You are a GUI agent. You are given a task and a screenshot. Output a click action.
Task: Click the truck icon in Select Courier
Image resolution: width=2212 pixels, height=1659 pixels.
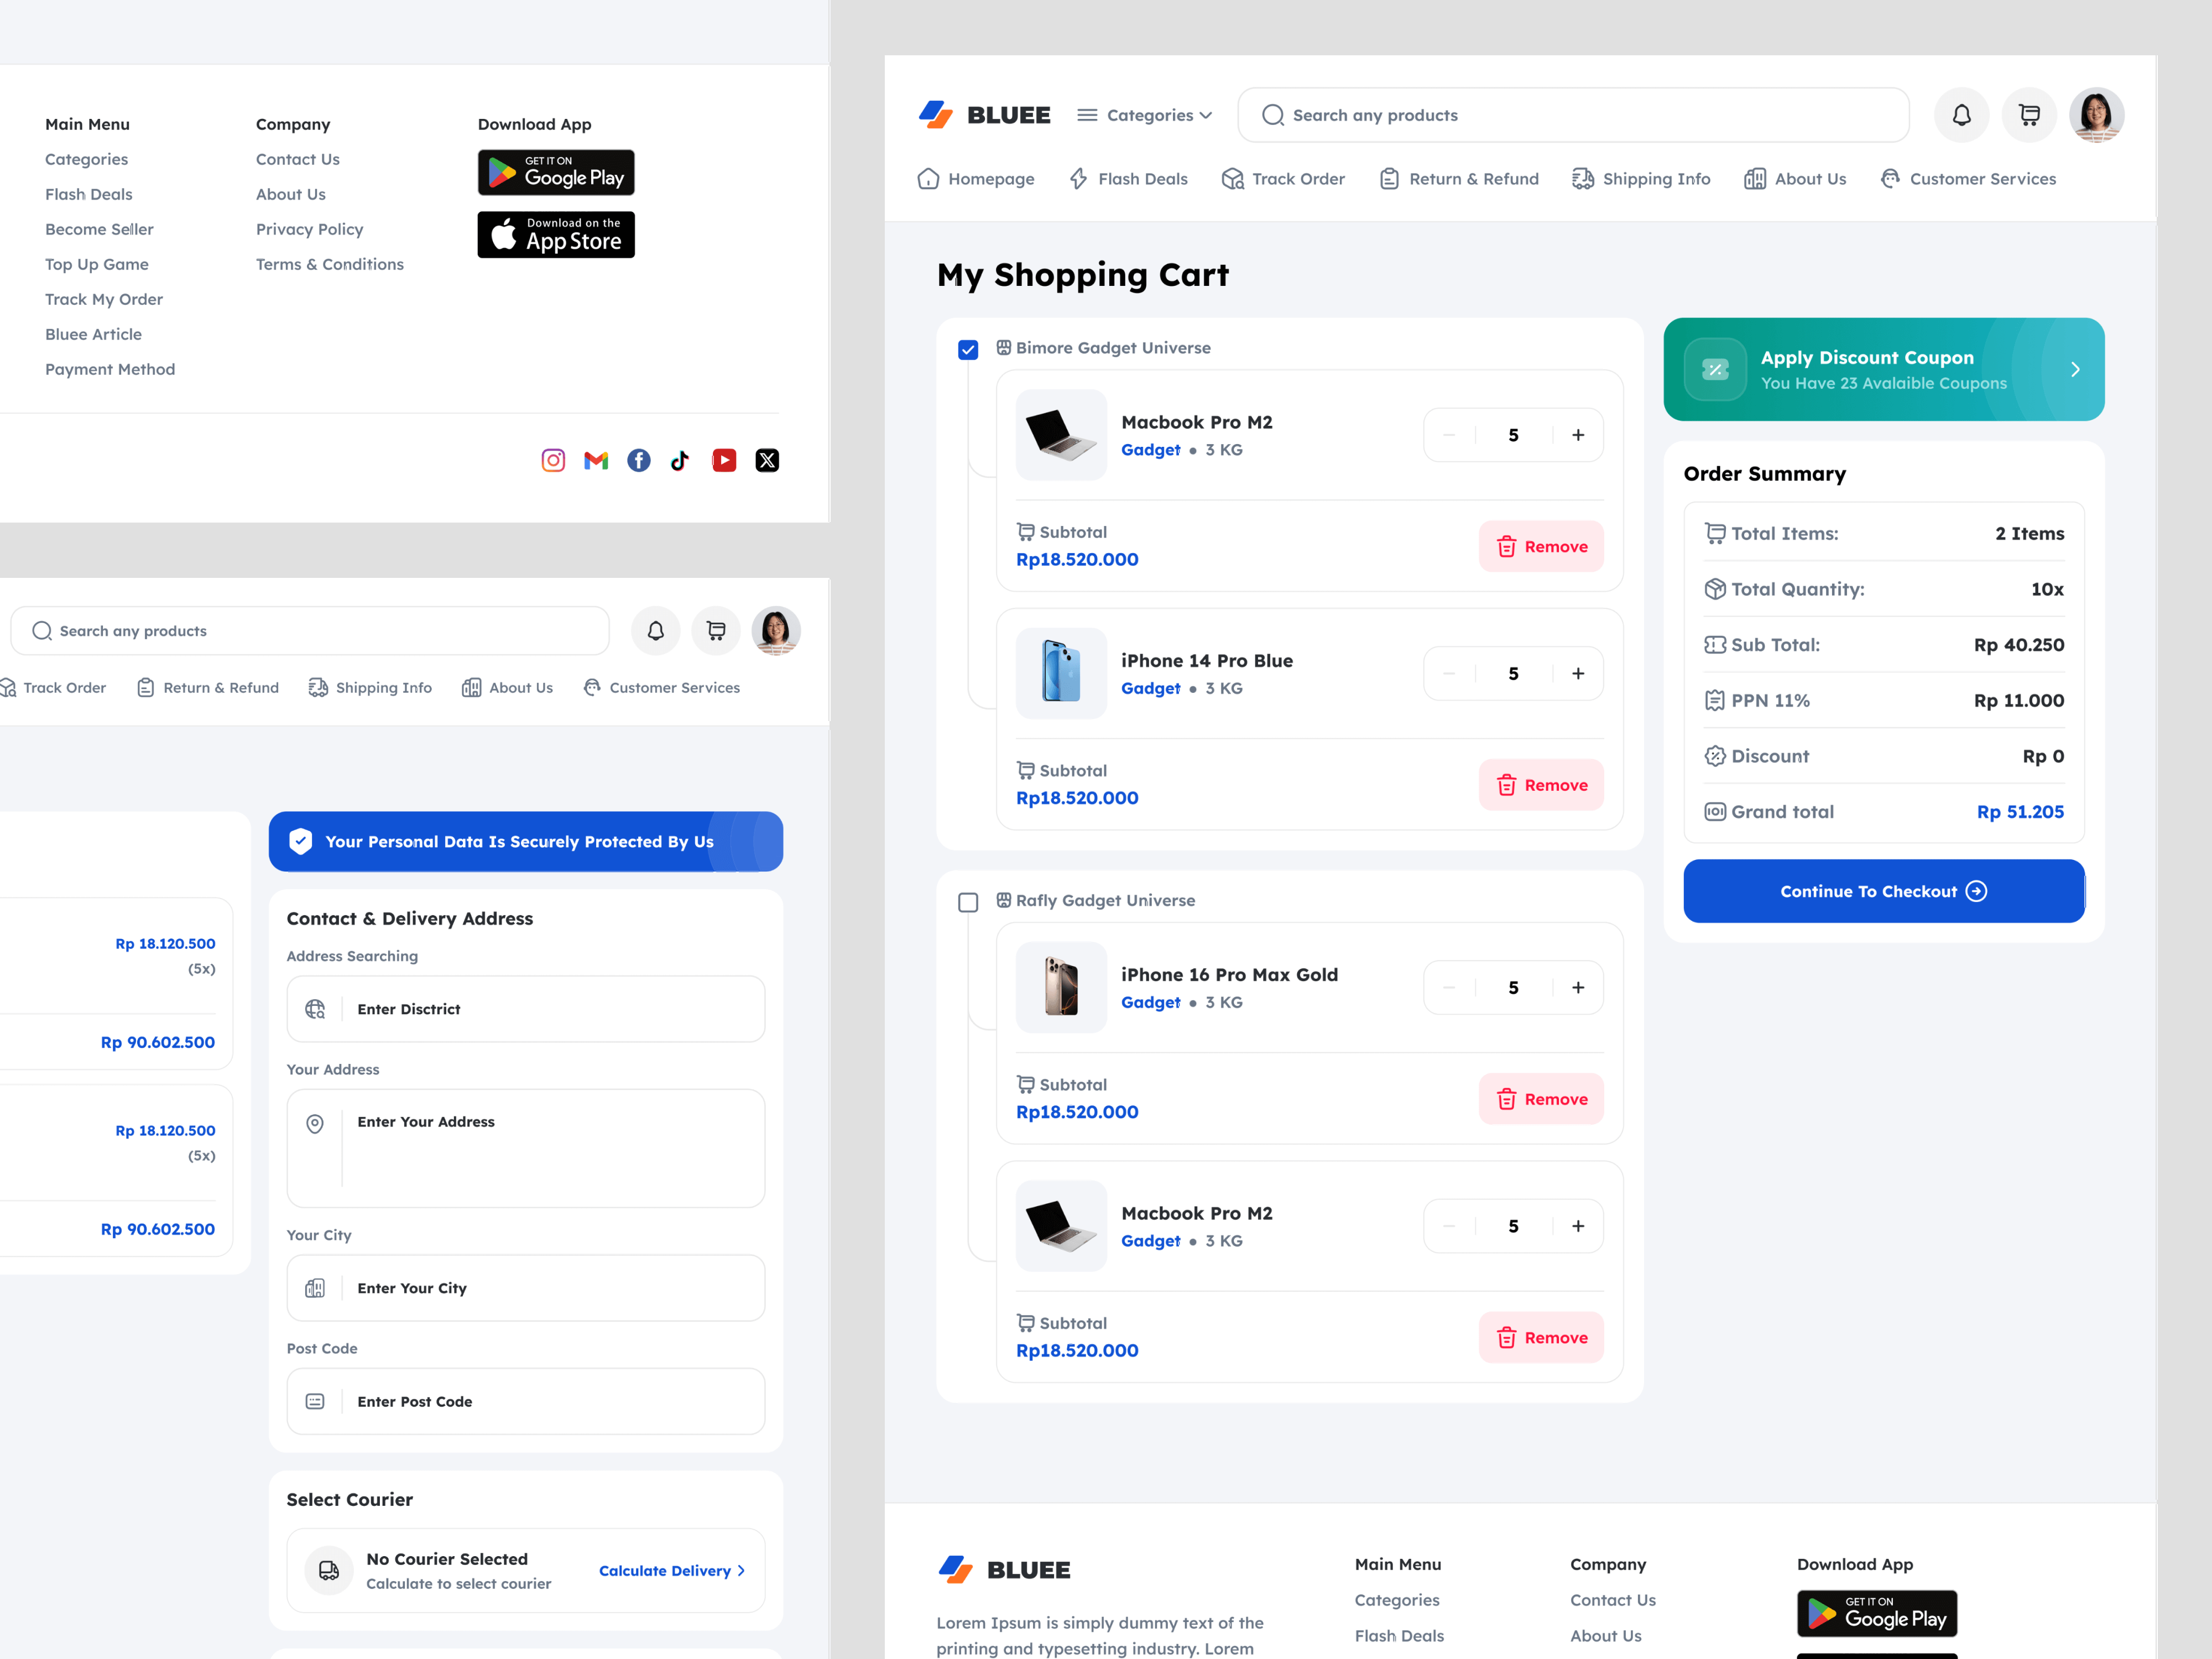[x=329, y=1570]
